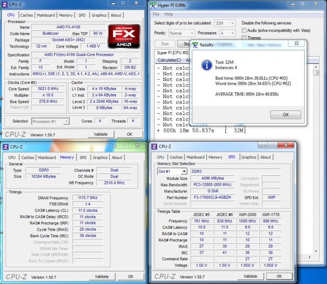Toggle the Themes checkbox in Hyper PI
The image size is (327, 284).
pyautogui.click(x=244, y=38)
